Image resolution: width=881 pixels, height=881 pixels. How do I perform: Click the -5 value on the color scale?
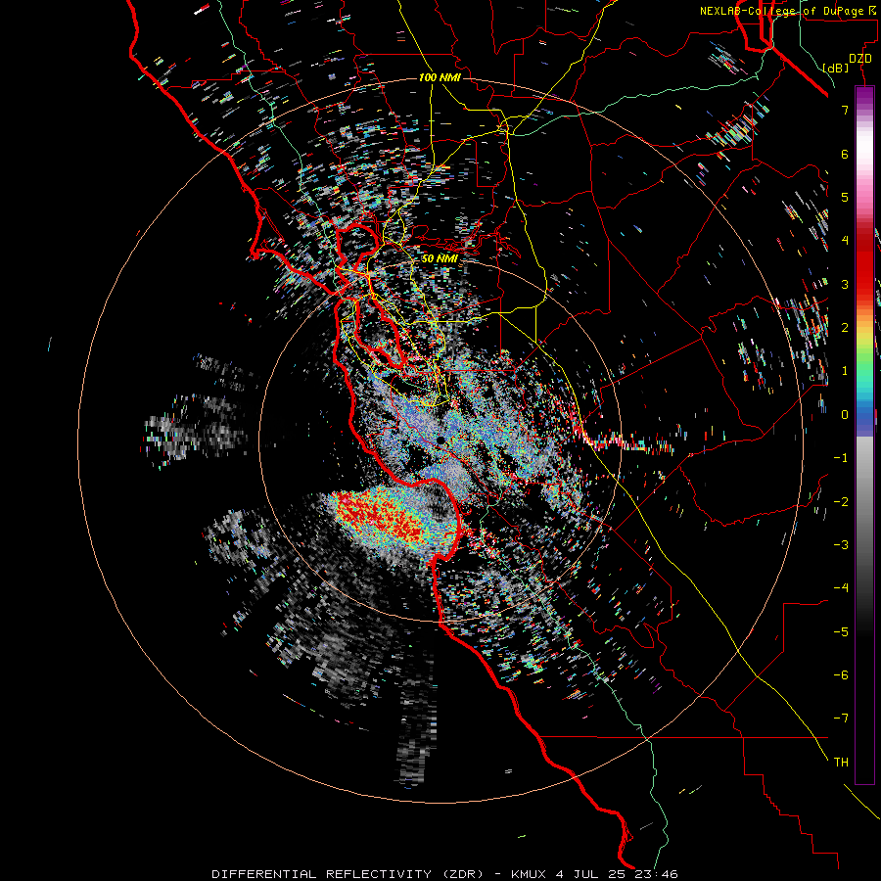click(x=841, y=632)
